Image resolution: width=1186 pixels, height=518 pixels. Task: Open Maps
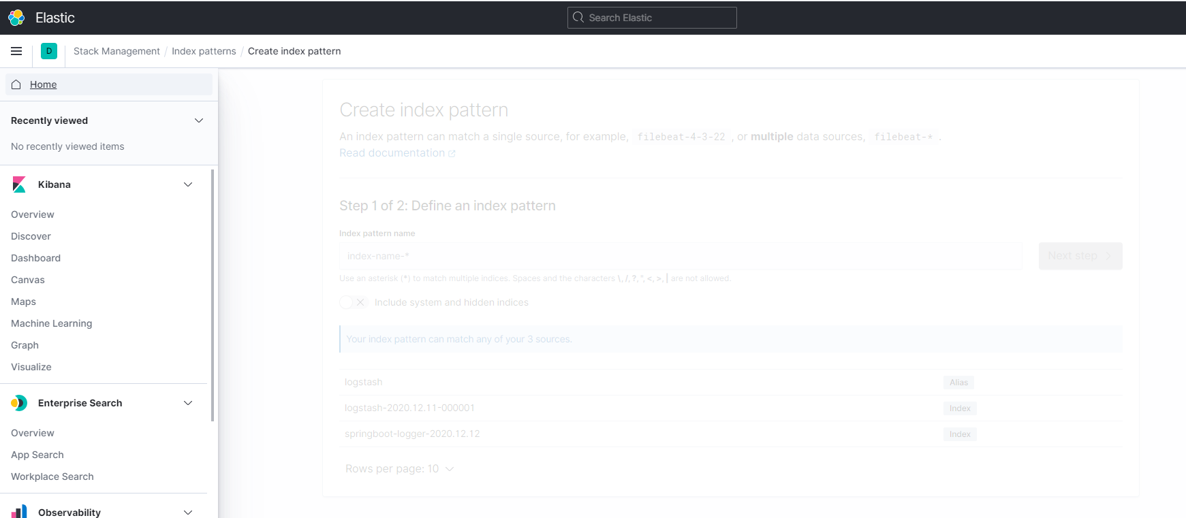coord(23,302)
